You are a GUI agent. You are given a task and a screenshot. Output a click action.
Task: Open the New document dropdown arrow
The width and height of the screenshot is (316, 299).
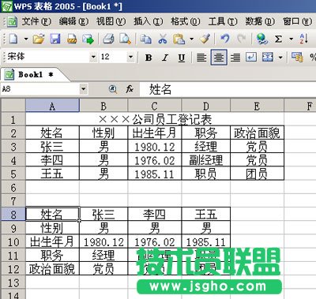pyautogui.click(x=26, y=39)
